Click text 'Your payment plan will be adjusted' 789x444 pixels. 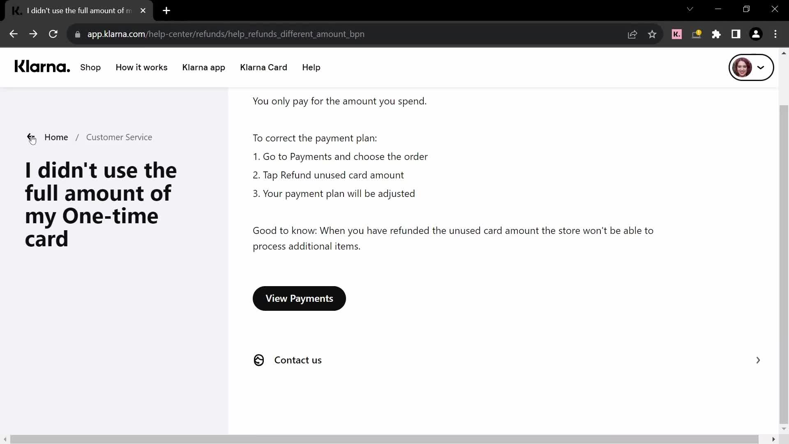[339, 194]
